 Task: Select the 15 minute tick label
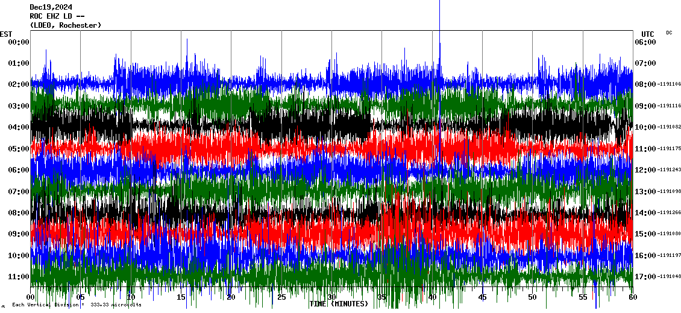click(x=181, y=297)
